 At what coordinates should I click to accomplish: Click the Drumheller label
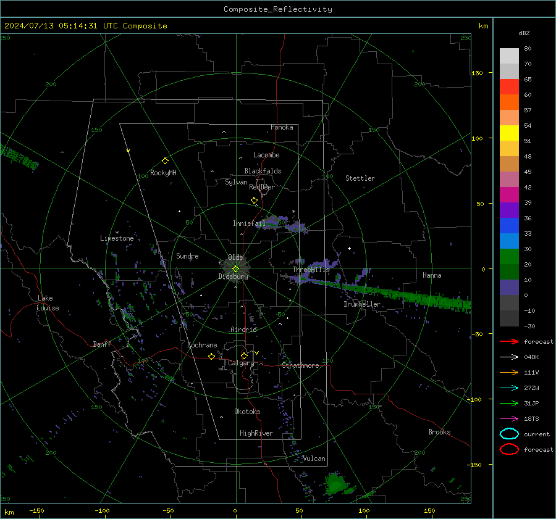pos(362,304)
